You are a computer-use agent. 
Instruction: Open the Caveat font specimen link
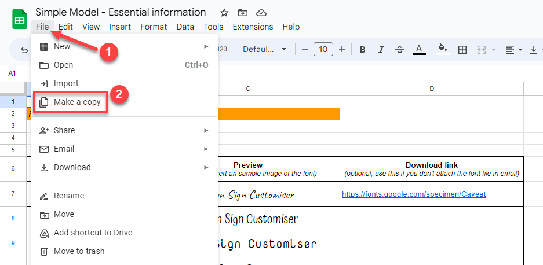tap(414, 194)
